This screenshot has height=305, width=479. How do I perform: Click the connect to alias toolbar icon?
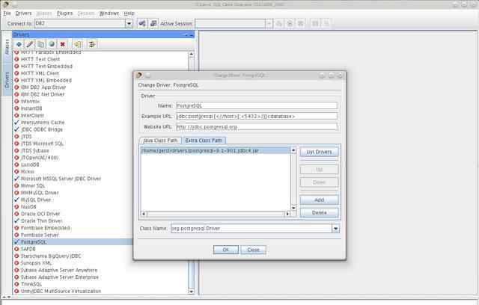tap(141, 23)
